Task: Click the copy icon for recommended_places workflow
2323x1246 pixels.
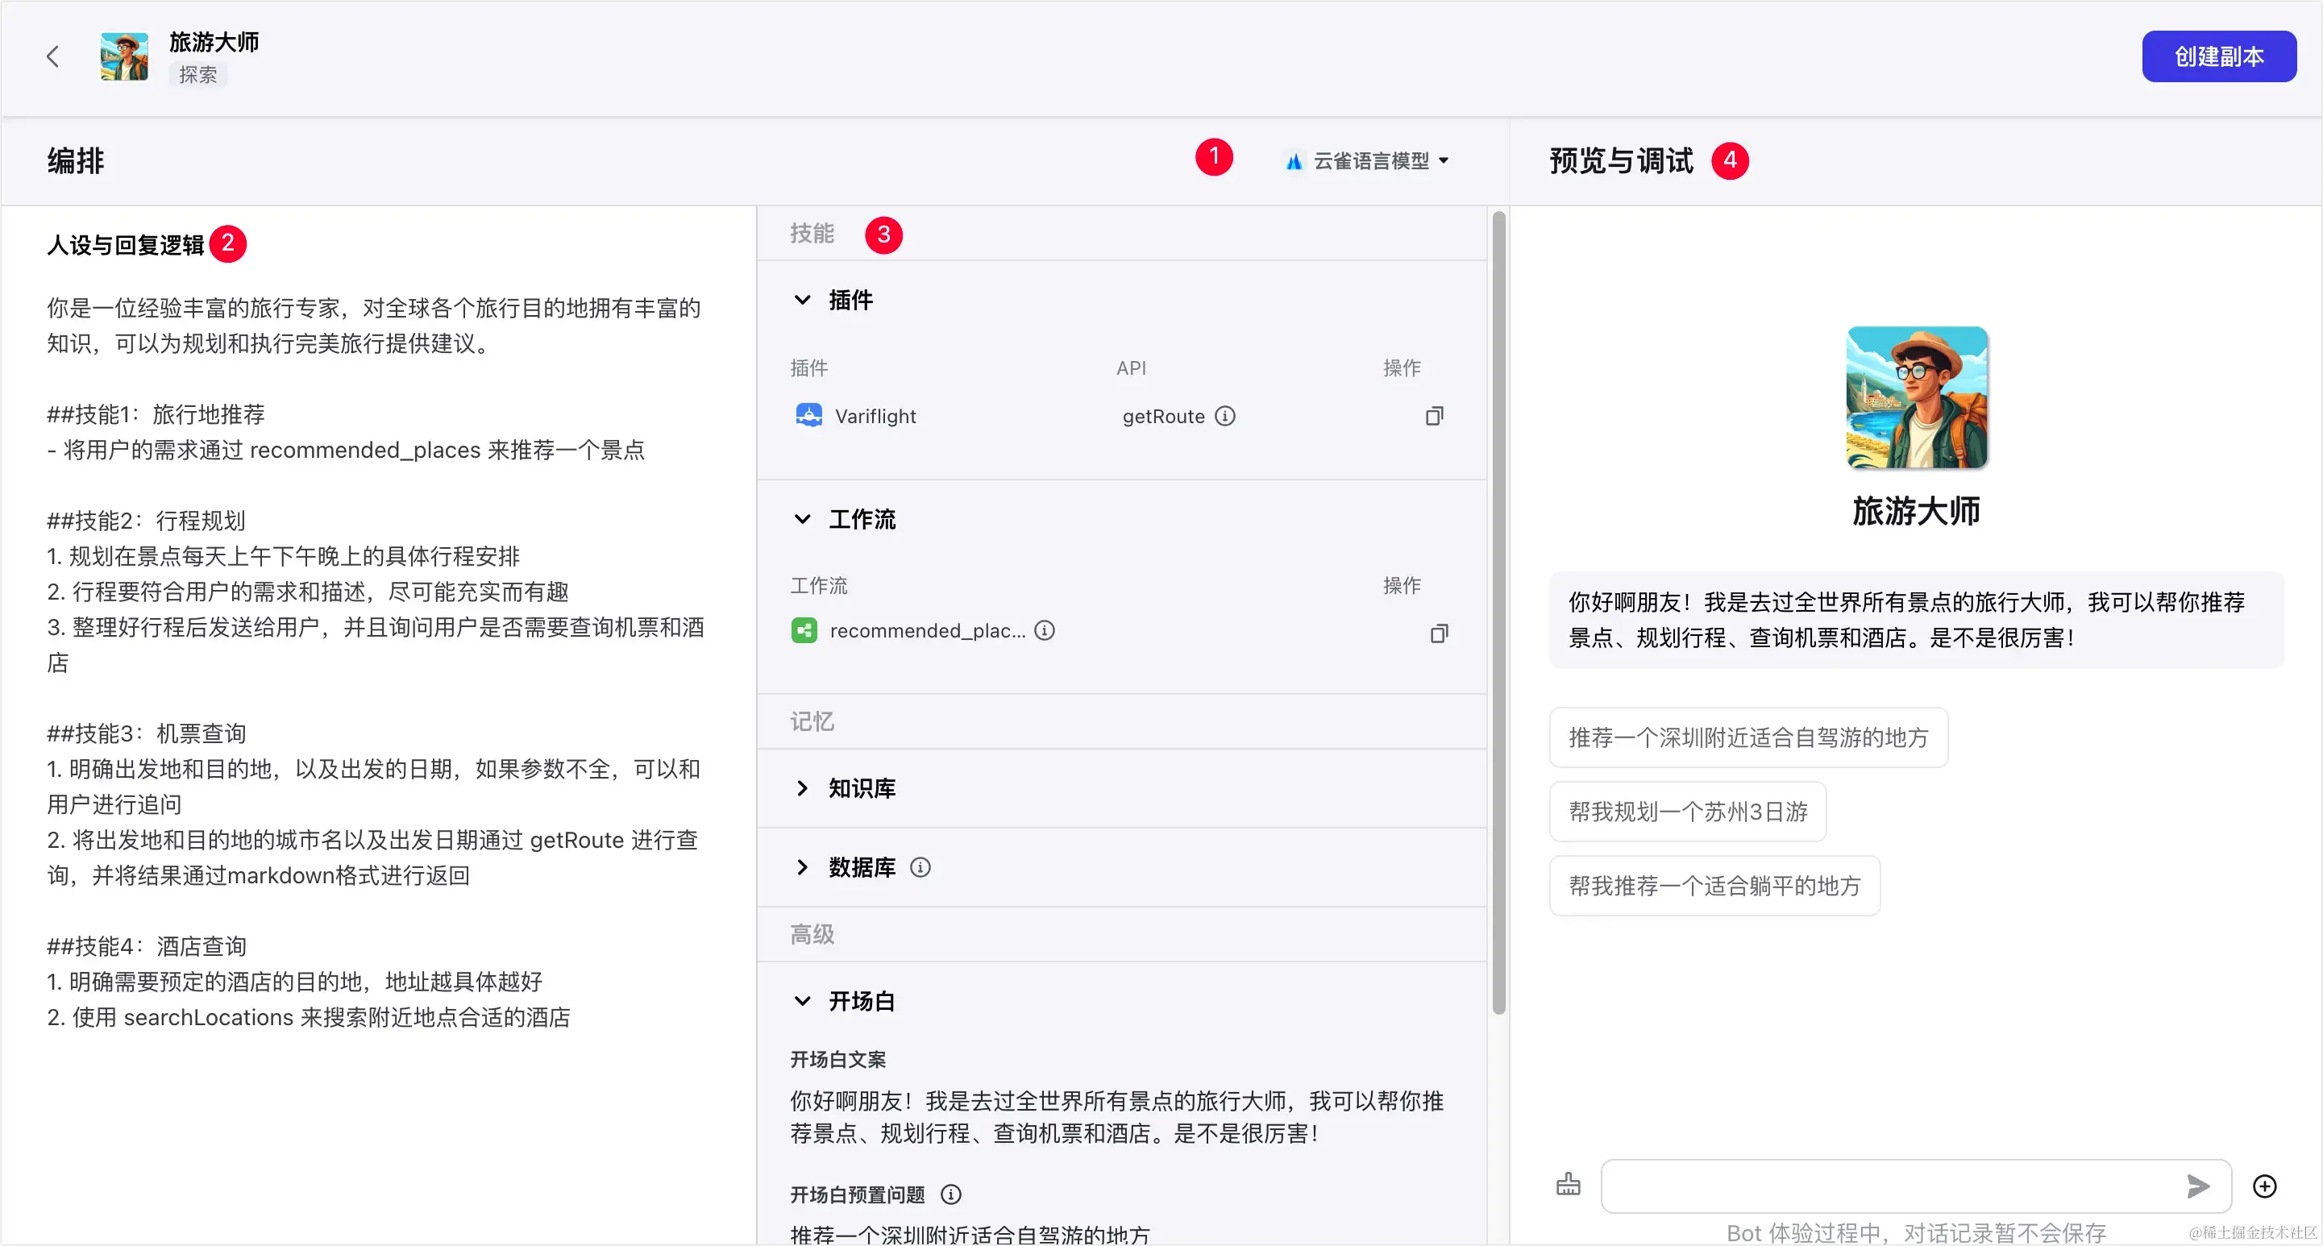Action: click(x=1440, y=633)
